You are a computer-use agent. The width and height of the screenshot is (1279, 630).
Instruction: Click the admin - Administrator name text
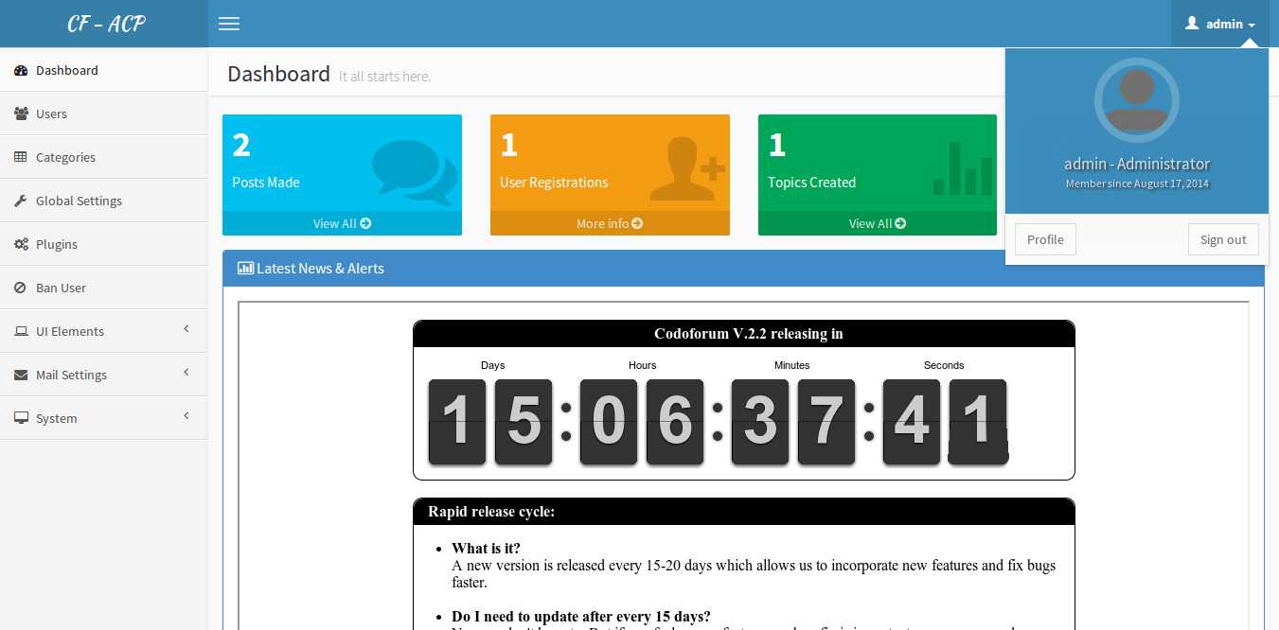point(1137,164)
